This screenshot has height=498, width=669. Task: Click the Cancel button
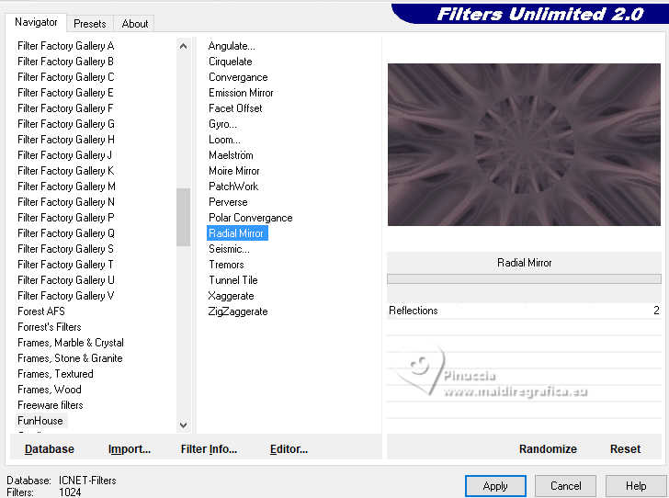pos(565,486)
